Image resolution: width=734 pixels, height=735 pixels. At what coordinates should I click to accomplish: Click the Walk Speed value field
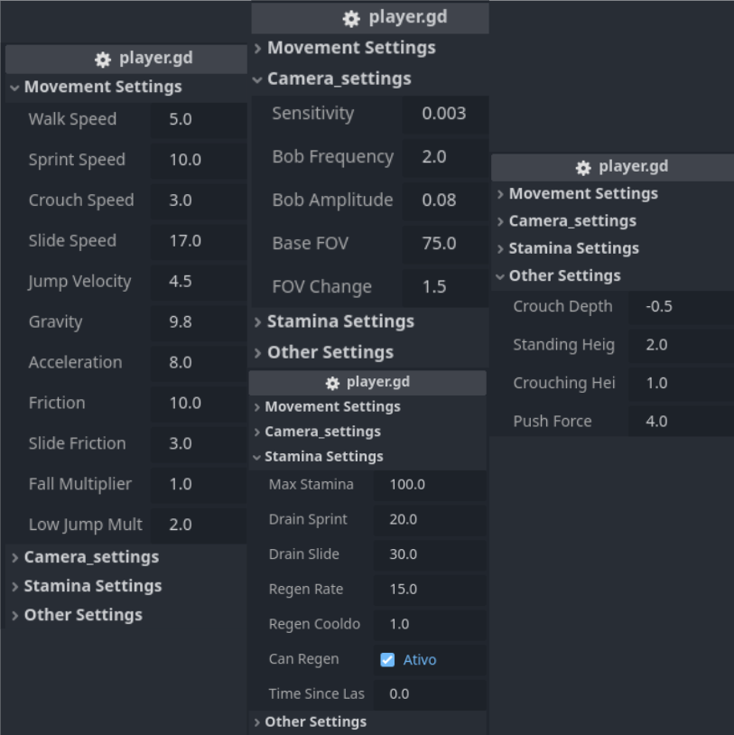[x=199, y=119]
